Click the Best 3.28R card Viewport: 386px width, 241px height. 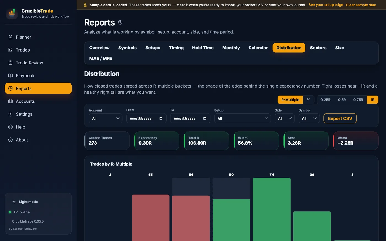pyautogui.click(x=306, y=141)
